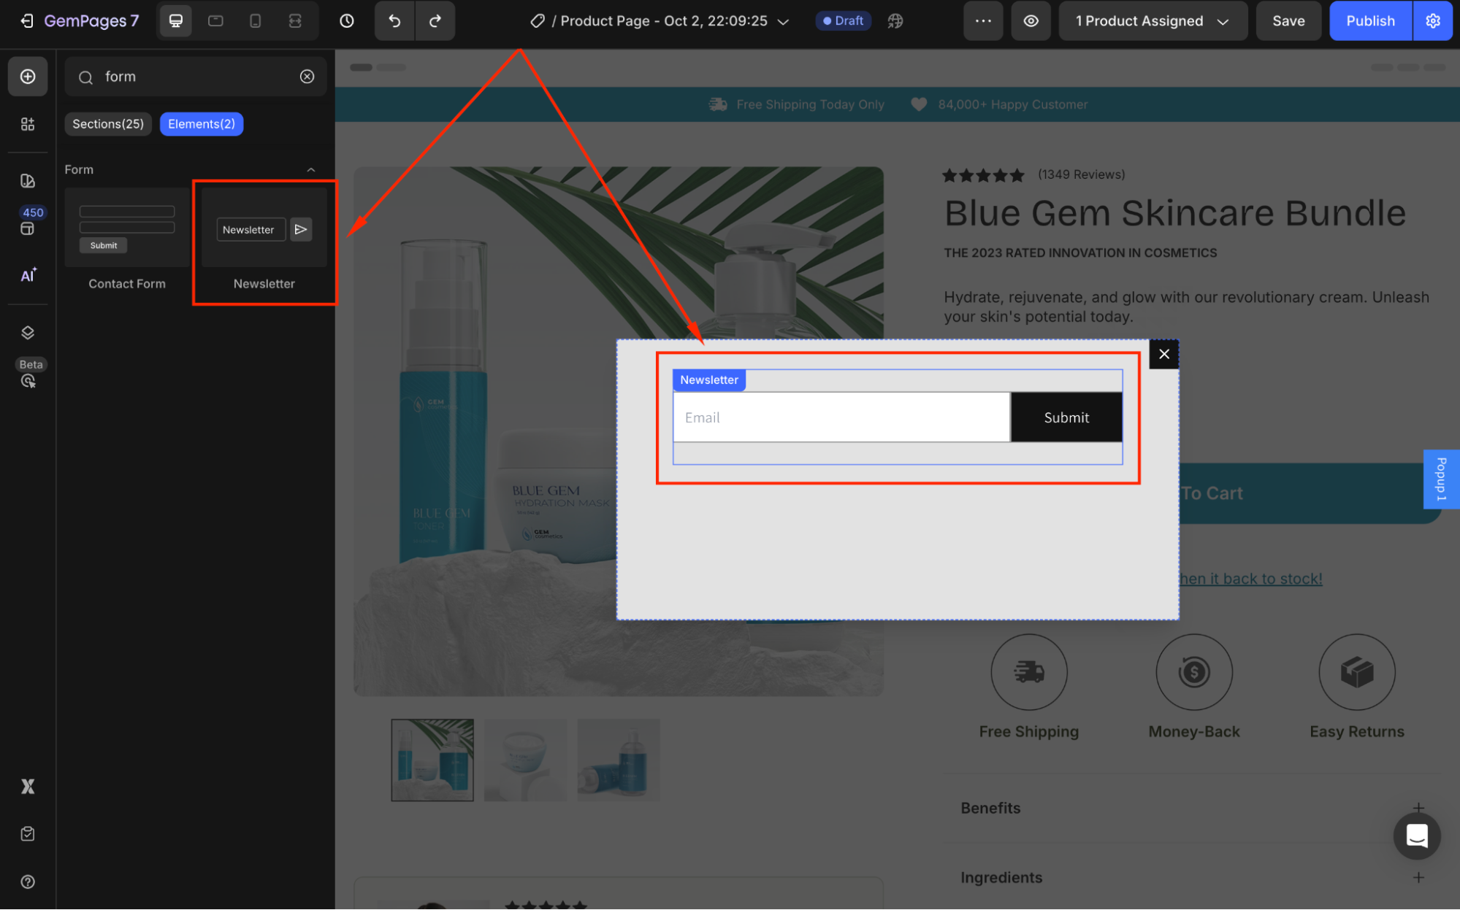Select the desktop view toggle
Image resolution: width=1460 pixels, height=910 pixels.
click(176, 21)
